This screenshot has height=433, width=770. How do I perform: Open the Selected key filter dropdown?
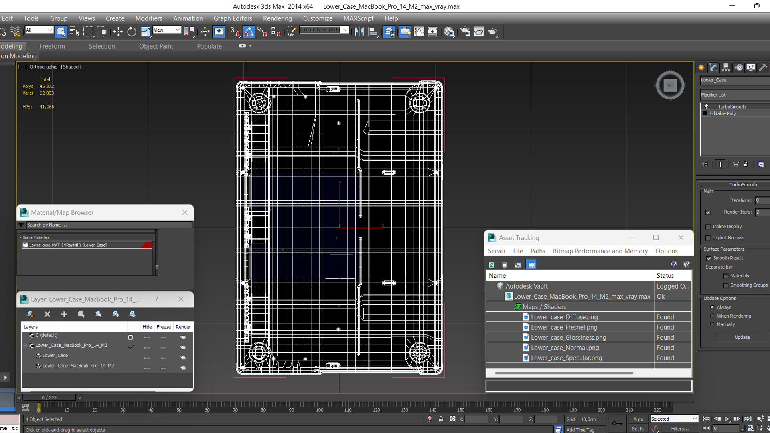click(x=674, y=419)
